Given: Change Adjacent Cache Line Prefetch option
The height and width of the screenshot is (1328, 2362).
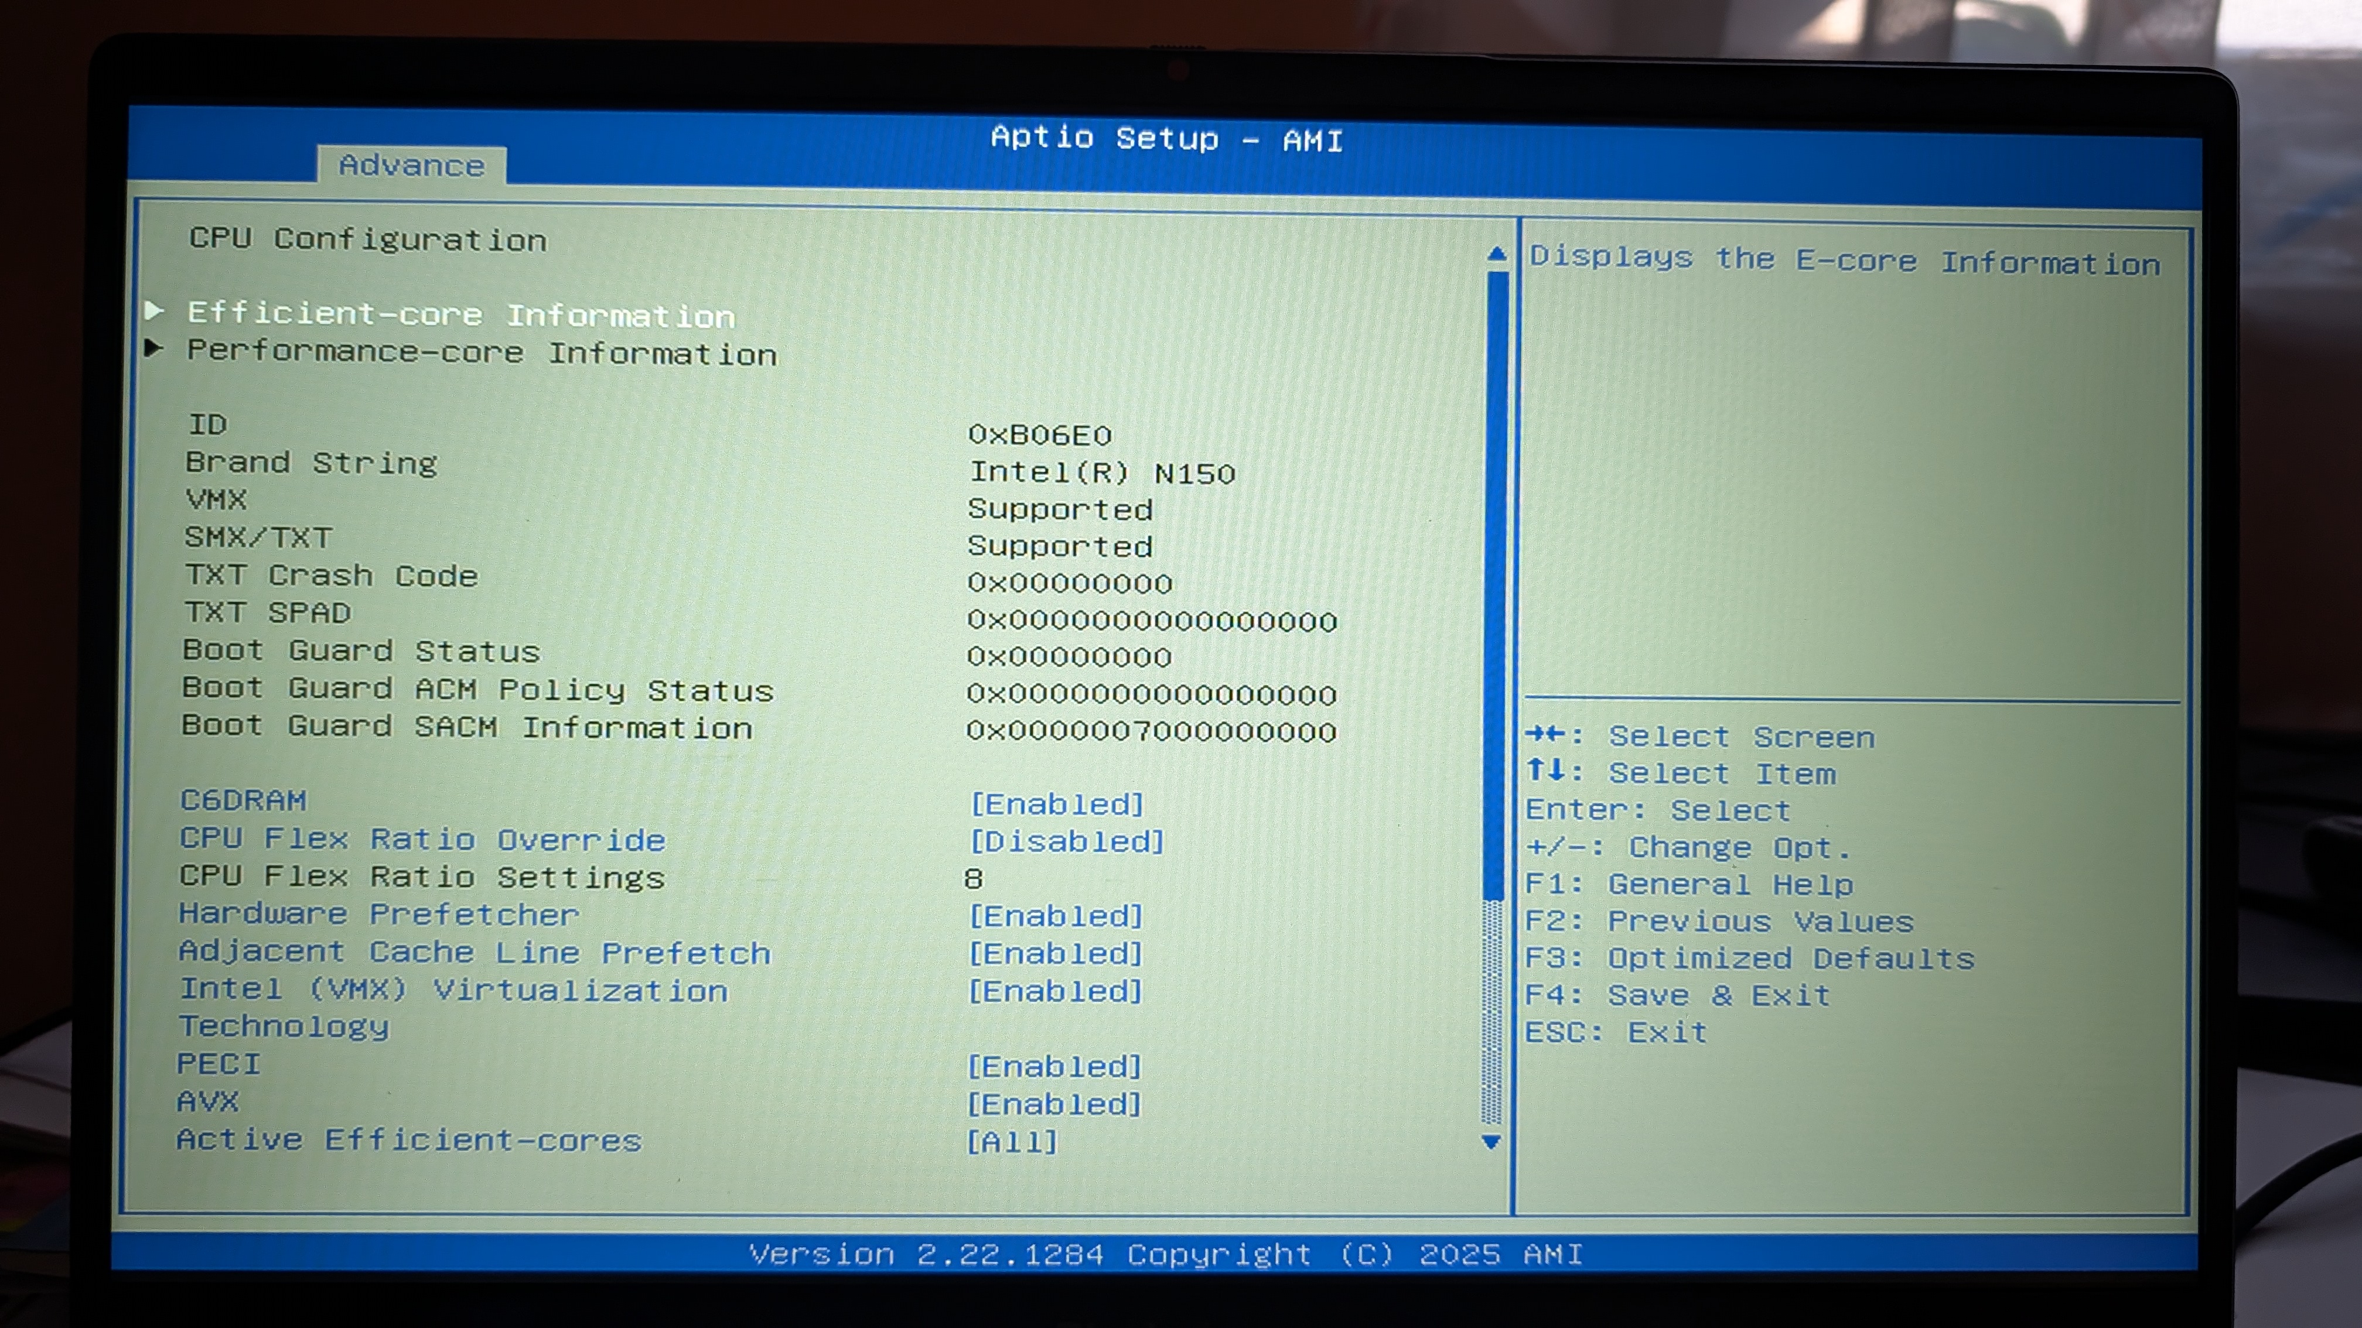Looking at the screenshot, I should [1056, 954].
